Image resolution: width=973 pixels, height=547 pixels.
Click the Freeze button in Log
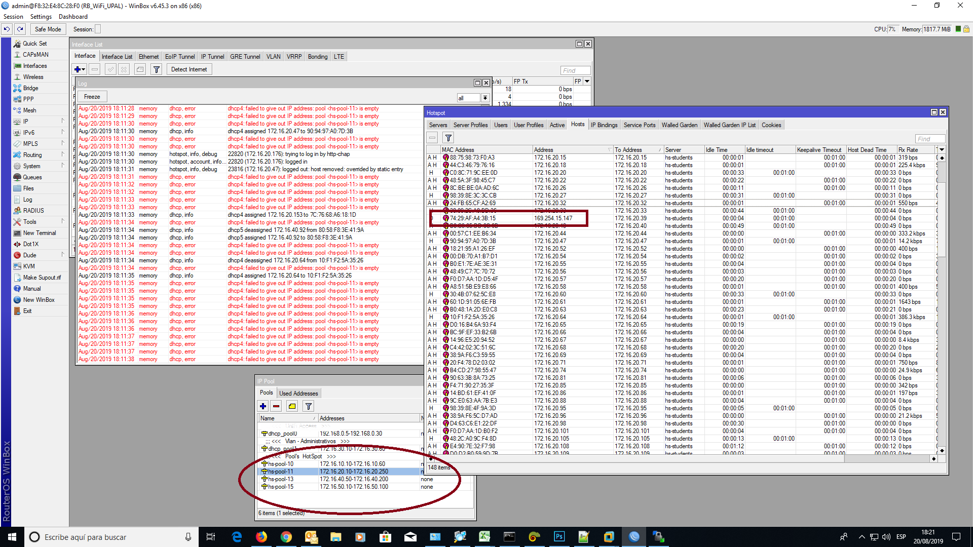tap(92, 97)
